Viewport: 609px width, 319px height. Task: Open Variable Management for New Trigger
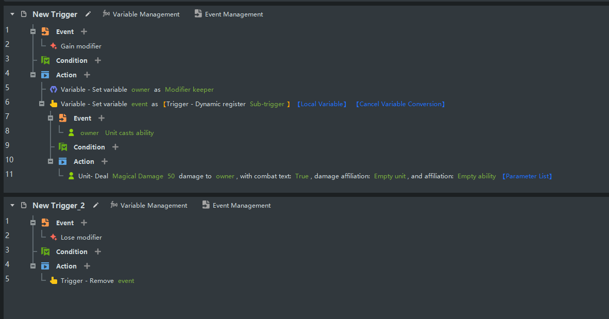click(x=141, y=14)
